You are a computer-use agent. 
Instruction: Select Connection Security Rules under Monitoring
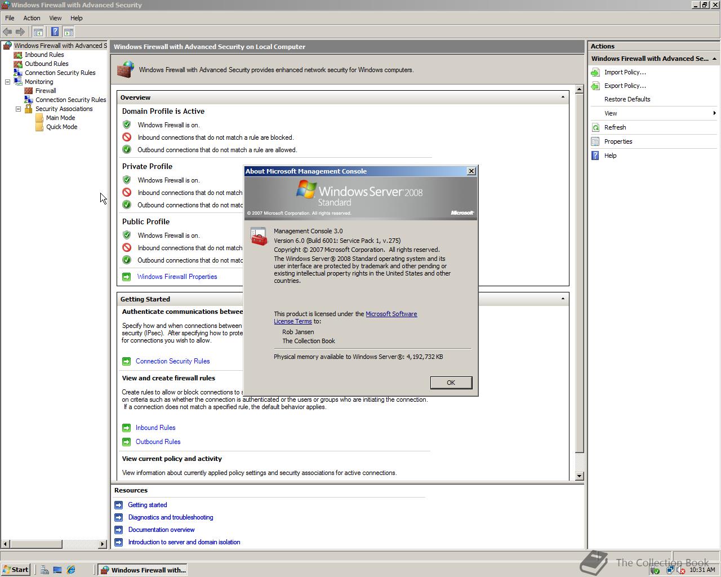(70, 100)
